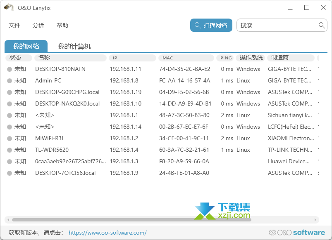Image resolution: width=332 pixels, height=240 pixels.
Task: Click the status dot for TL-WDR5620
Action: [10, 150]
